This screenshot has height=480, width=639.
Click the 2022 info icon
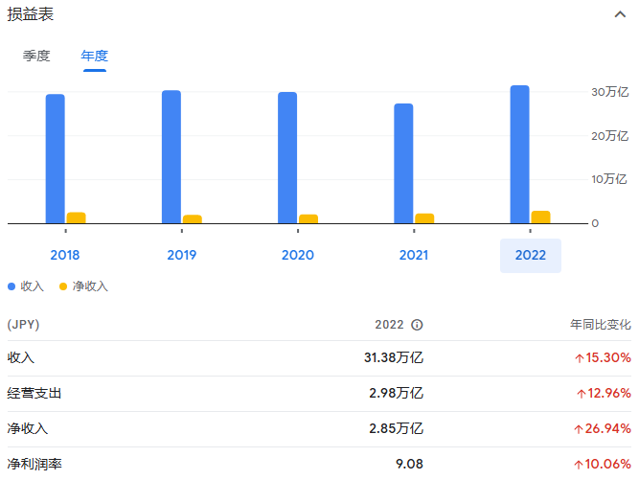coord(417,325)
